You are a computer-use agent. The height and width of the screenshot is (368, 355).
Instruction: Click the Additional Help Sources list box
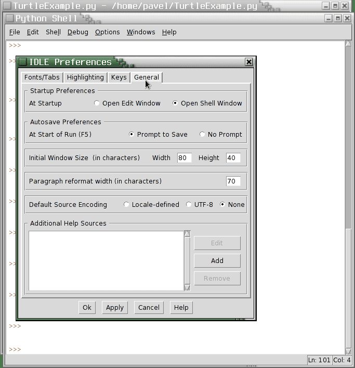pyautogui.click(x=106, y=261)
